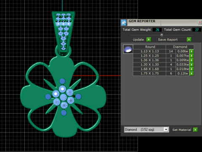Click the 0.009tw weight cell
This screenshot has height=152, width=202.
(183, 60)
